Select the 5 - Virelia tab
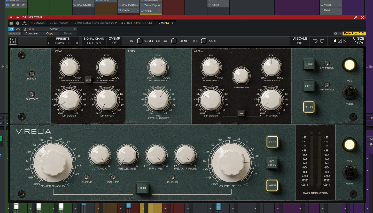The image size is (373, 213). pyautogui.click(x=163, y=23)
